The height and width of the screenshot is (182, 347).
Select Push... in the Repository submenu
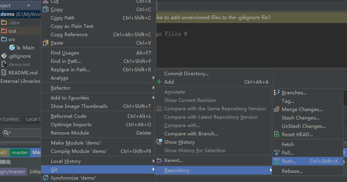click(x=289, y=161)
